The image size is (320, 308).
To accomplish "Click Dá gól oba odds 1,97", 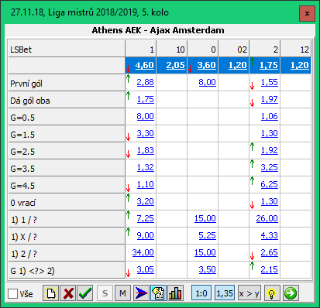I will 270,99.
